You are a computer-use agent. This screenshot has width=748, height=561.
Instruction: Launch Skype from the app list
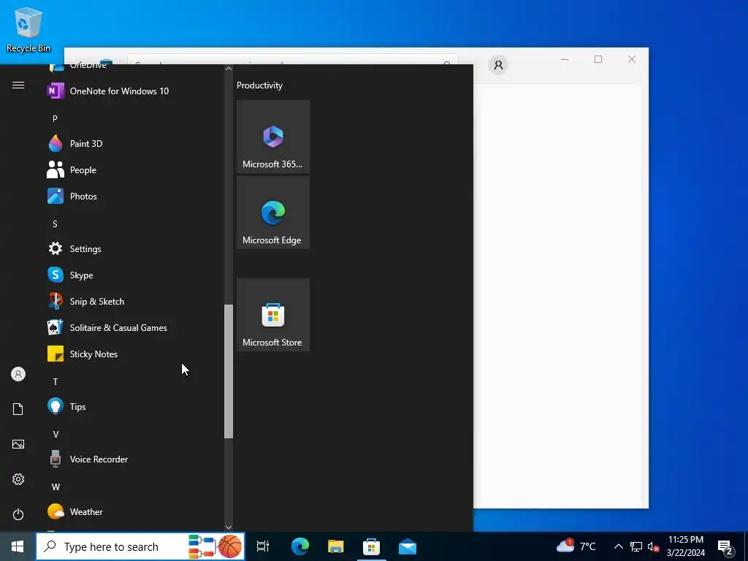(x=134, y=275)
